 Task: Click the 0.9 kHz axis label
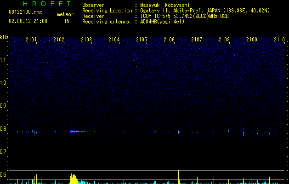[4, 106]
